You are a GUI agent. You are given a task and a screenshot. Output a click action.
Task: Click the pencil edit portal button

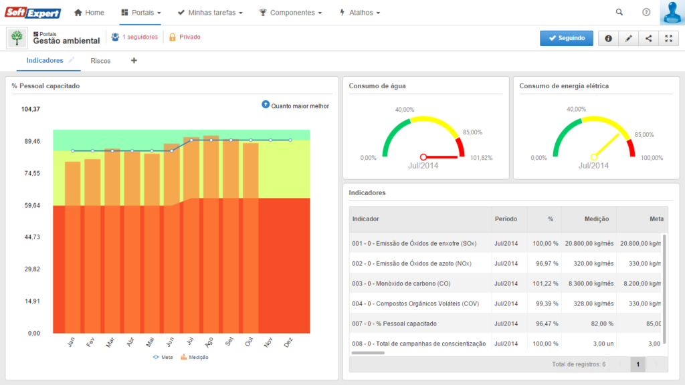click(628, 39)
